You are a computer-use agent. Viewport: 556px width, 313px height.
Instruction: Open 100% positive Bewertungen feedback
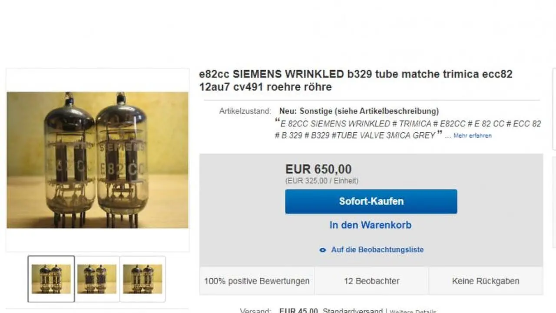click(257, 281)
